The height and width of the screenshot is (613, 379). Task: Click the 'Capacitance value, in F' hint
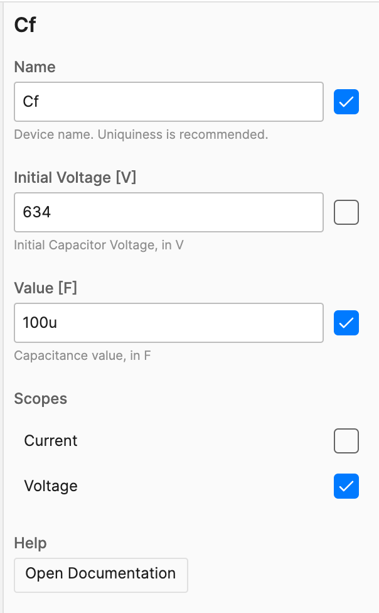click(82, 355)
